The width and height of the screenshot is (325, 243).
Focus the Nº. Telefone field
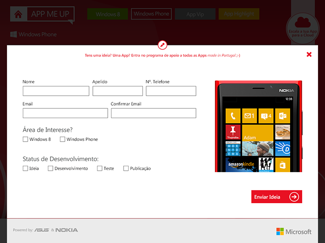click(171, 91)
